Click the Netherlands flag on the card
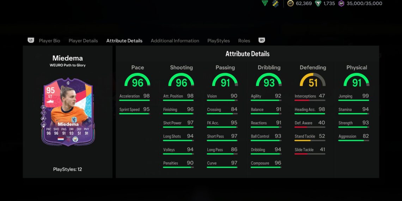Screen dimensions: 402x201 click(x=60, y=139)
